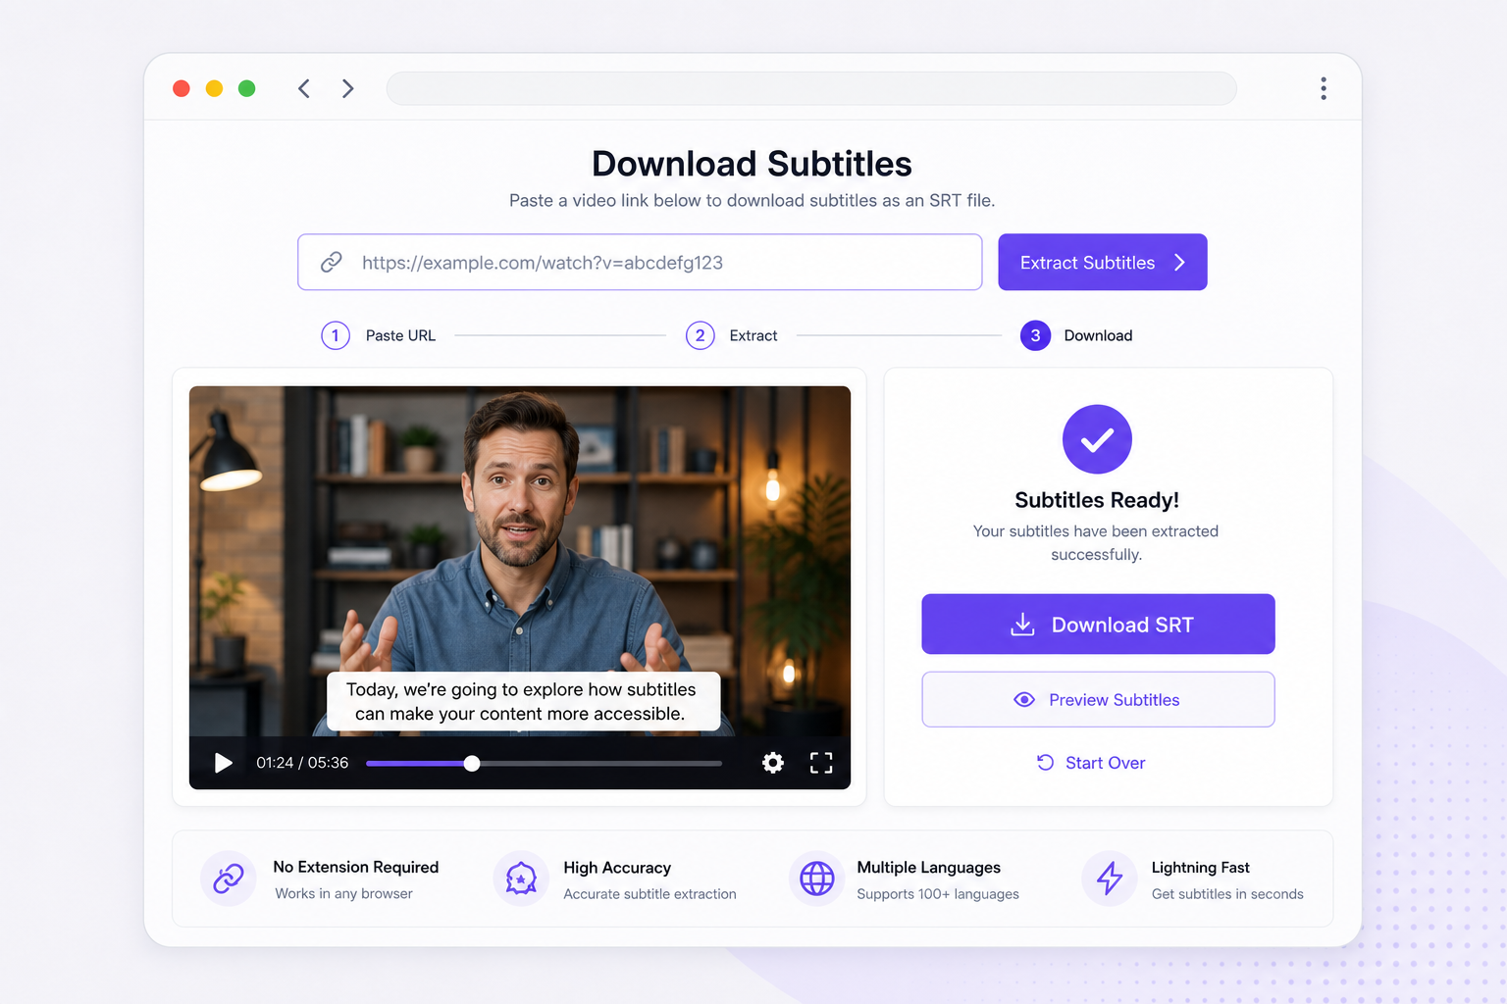Focus the video URL input field
The height and width of the screenshot is (1004, 1507).
point(640,262)
